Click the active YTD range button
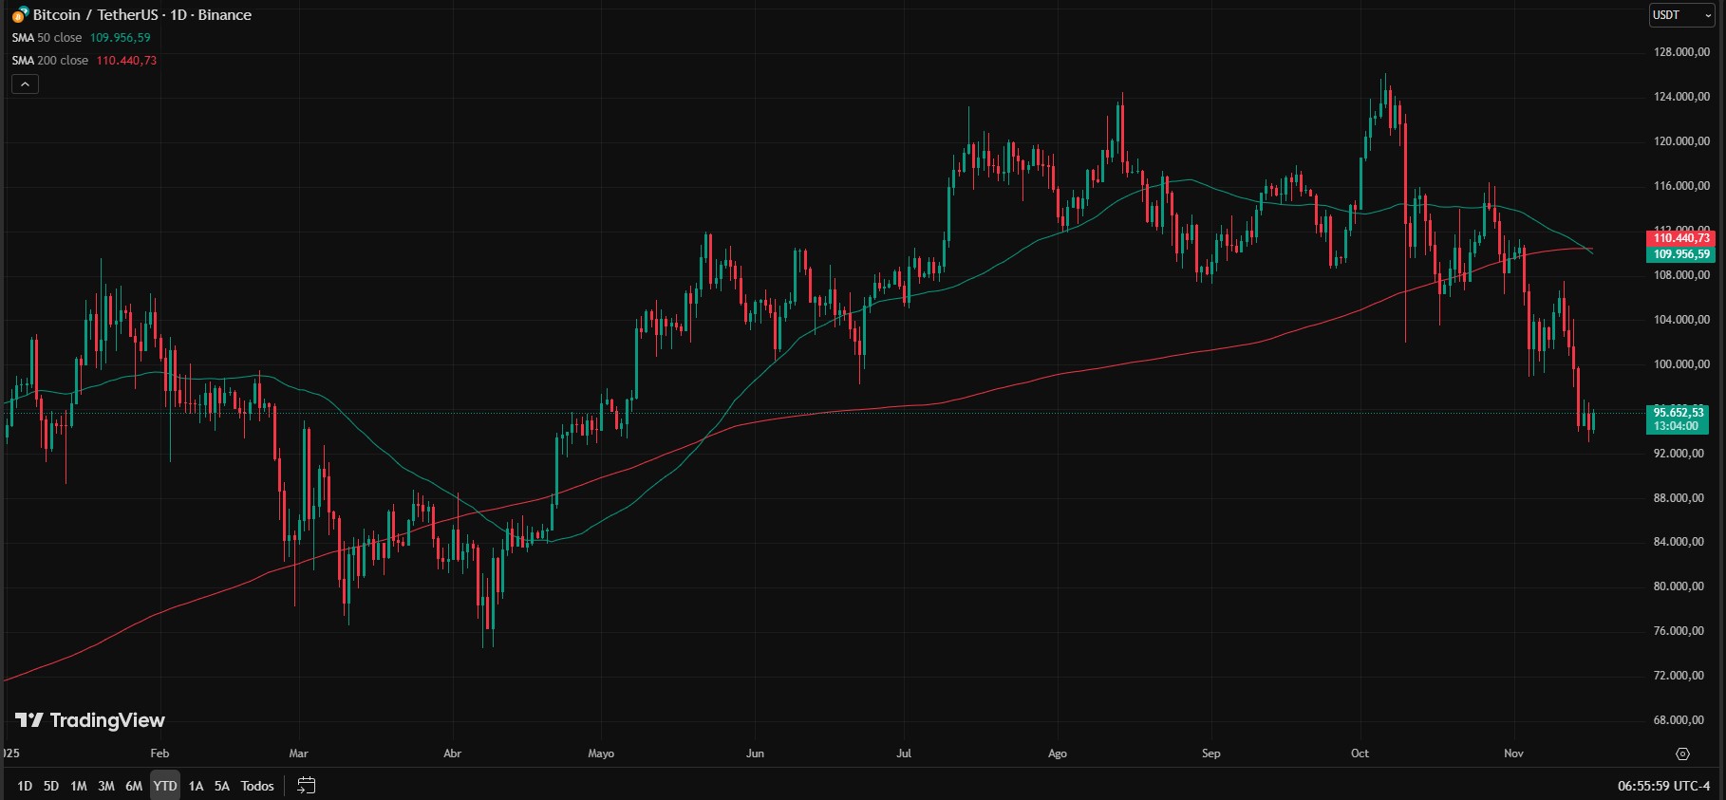The width and height of the screenshot is (1726, 800). click(x=165, y=786)
